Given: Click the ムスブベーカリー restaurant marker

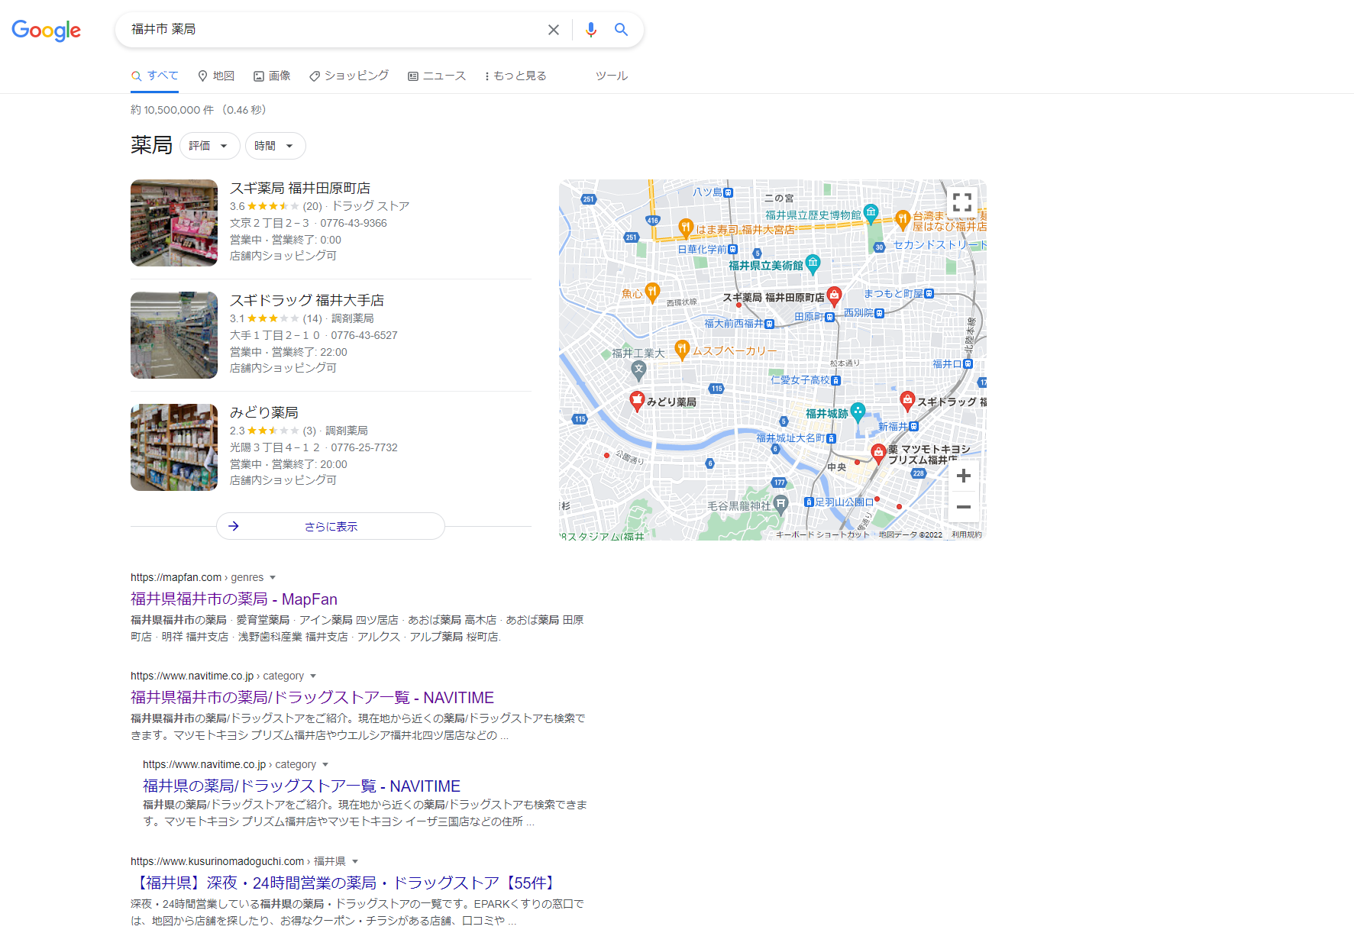Looking at the screenshot, I should 683,349.
